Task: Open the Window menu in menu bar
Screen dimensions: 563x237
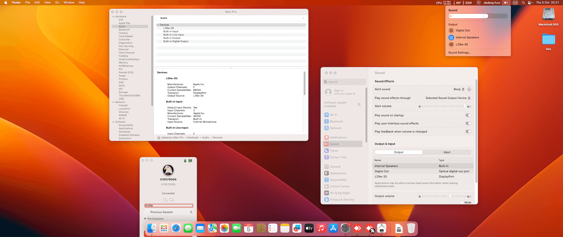Action: (69, 3)
